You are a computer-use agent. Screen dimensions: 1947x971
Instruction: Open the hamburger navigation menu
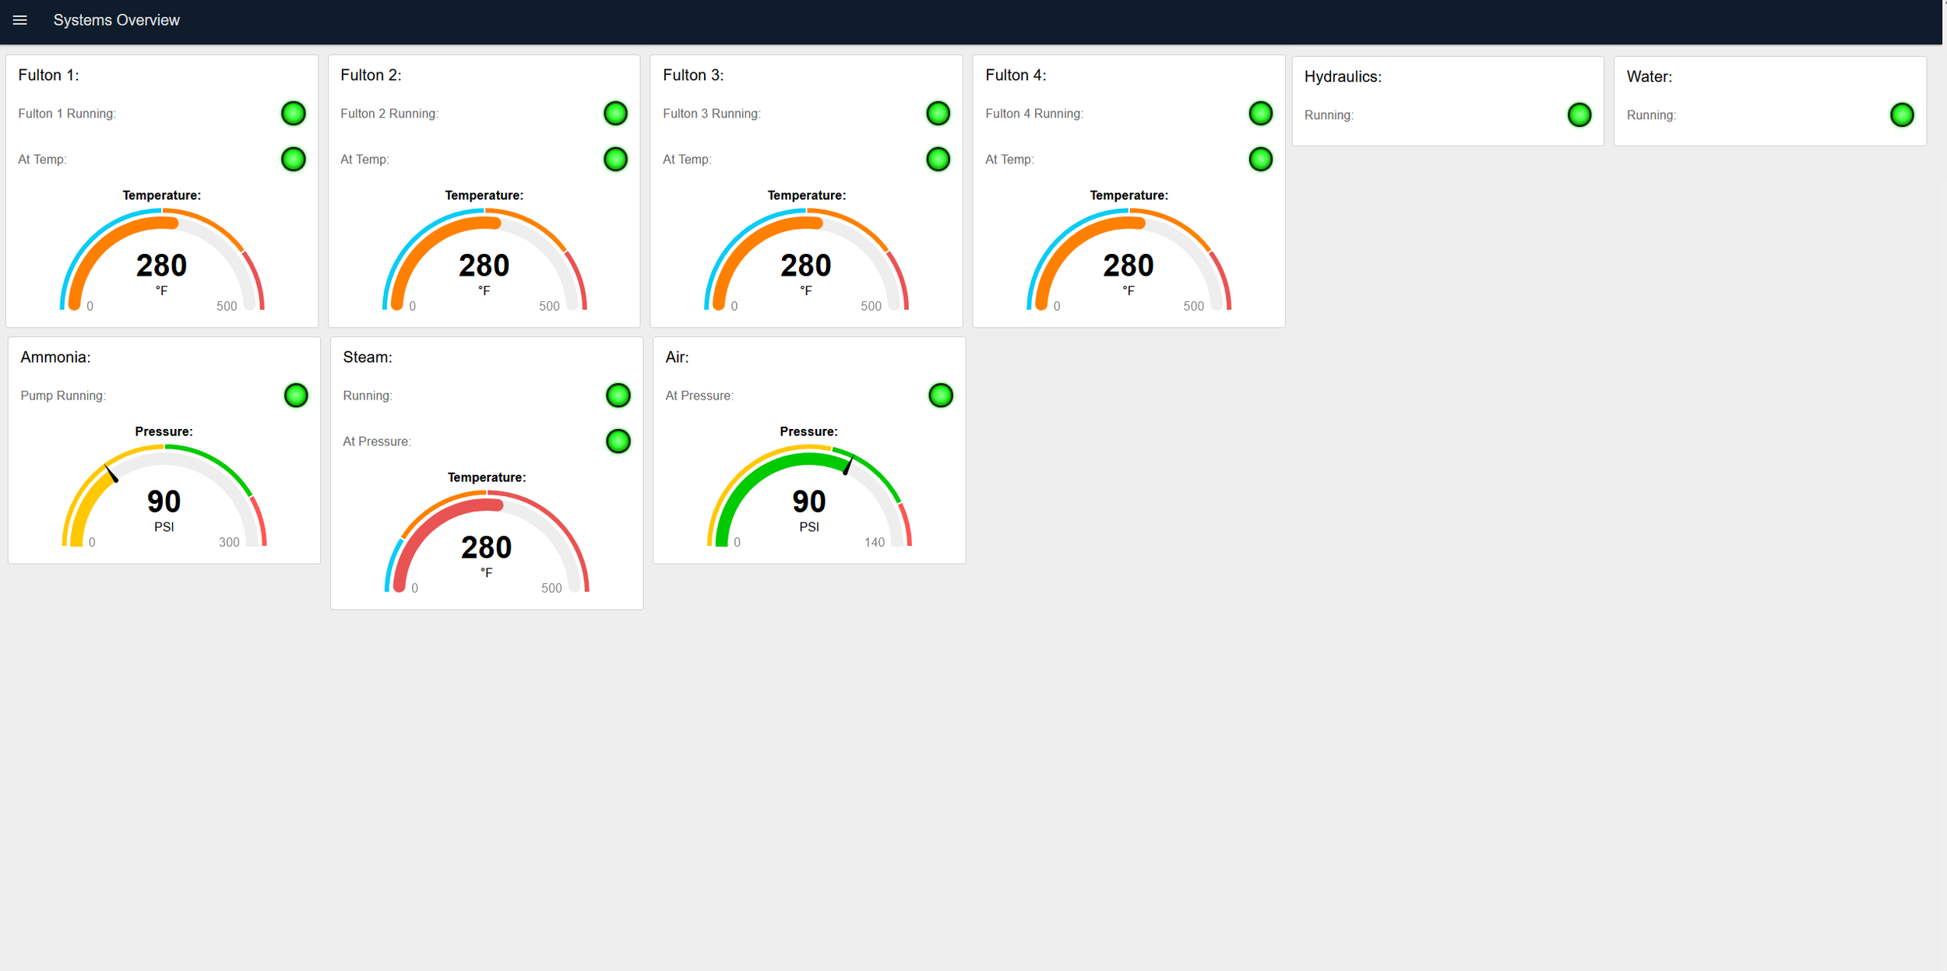(20, 20)
